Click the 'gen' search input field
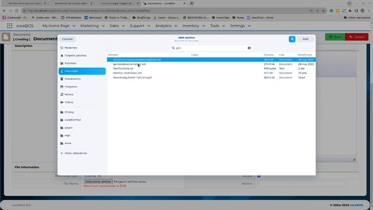Viewport: 373px width, 210px height. (x=211, y=48)
